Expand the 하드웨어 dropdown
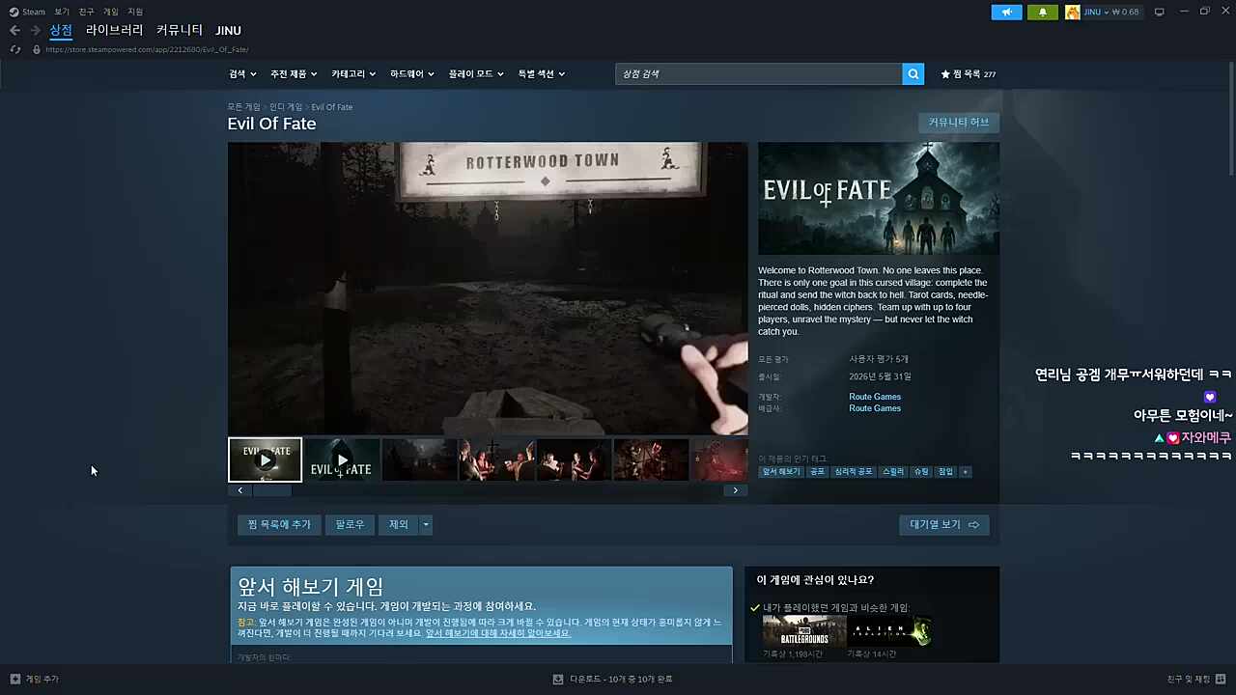The width and height of the screenshot is (1236, 695). [x=412, y=73]
